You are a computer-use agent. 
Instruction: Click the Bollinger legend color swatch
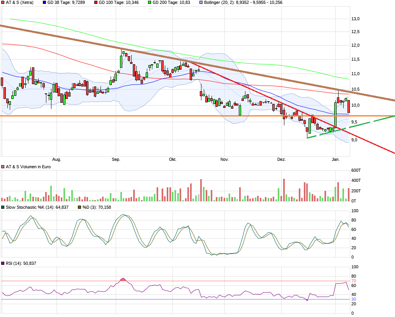coord(201,2)
